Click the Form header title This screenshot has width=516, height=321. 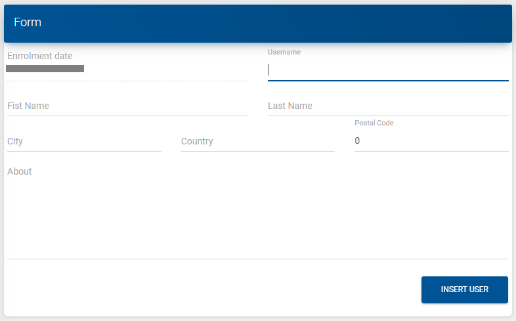pyautogui.click(x=28, y=22)
